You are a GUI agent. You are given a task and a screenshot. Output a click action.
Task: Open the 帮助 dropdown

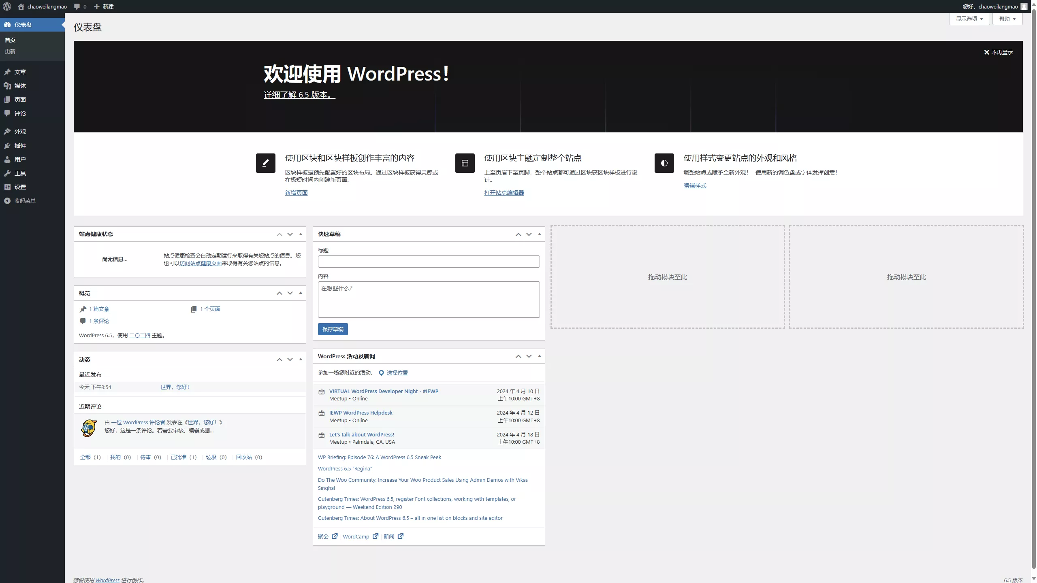[1007, 18]
